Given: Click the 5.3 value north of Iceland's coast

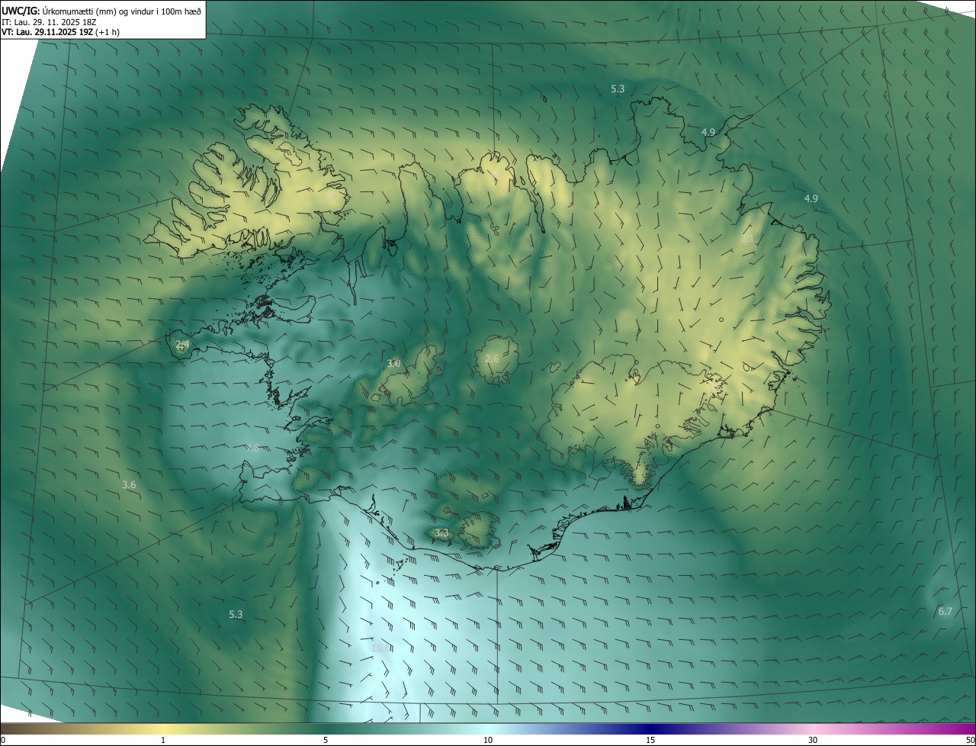Looking at the screenshot, I should coord(618,88).
